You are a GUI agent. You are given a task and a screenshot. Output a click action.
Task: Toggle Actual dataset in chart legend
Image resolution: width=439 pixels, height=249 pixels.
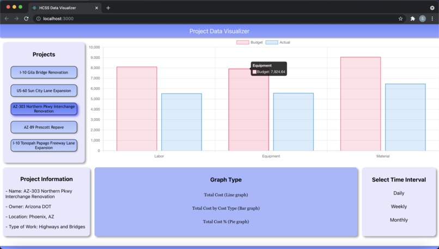(278, 42)
